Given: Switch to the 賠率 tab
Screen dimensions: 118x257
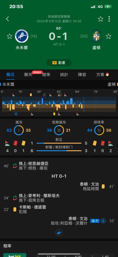Looking at the screenshot, I should point(46,75).
